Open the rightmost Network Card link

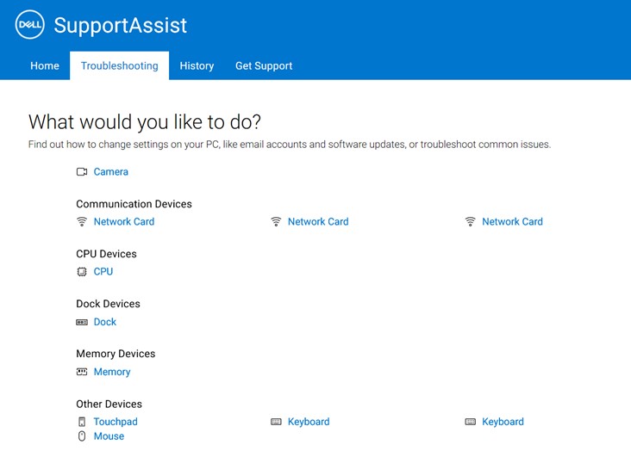pyautogui.click(x=512, y=222)
